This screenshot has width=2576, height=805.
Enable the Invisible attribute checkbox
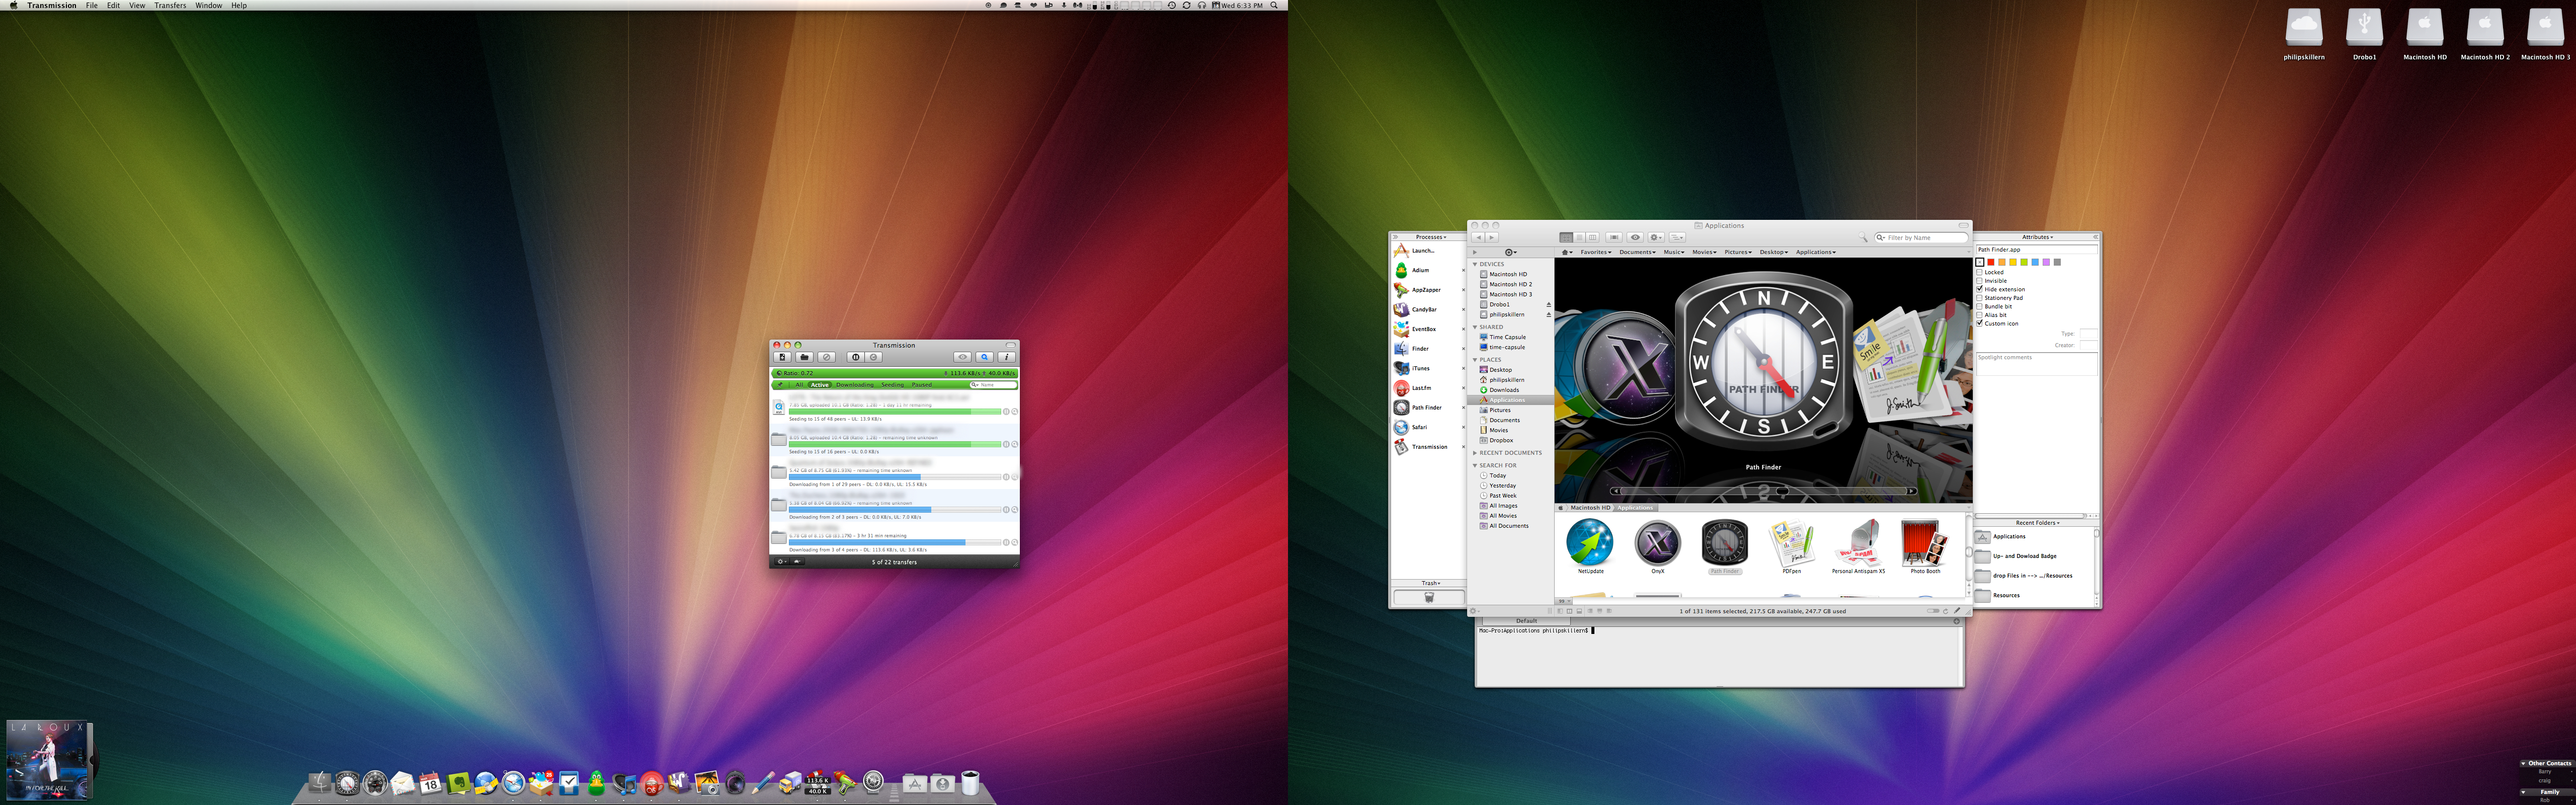(1979, 281)
